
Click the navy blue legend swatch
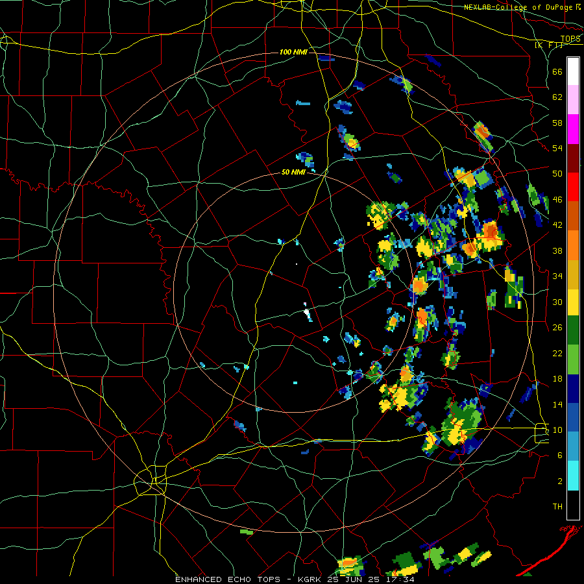coord(573,389)
